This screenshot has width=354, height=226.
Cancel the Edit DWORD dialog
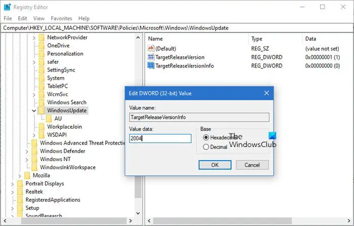pos(252,165)
